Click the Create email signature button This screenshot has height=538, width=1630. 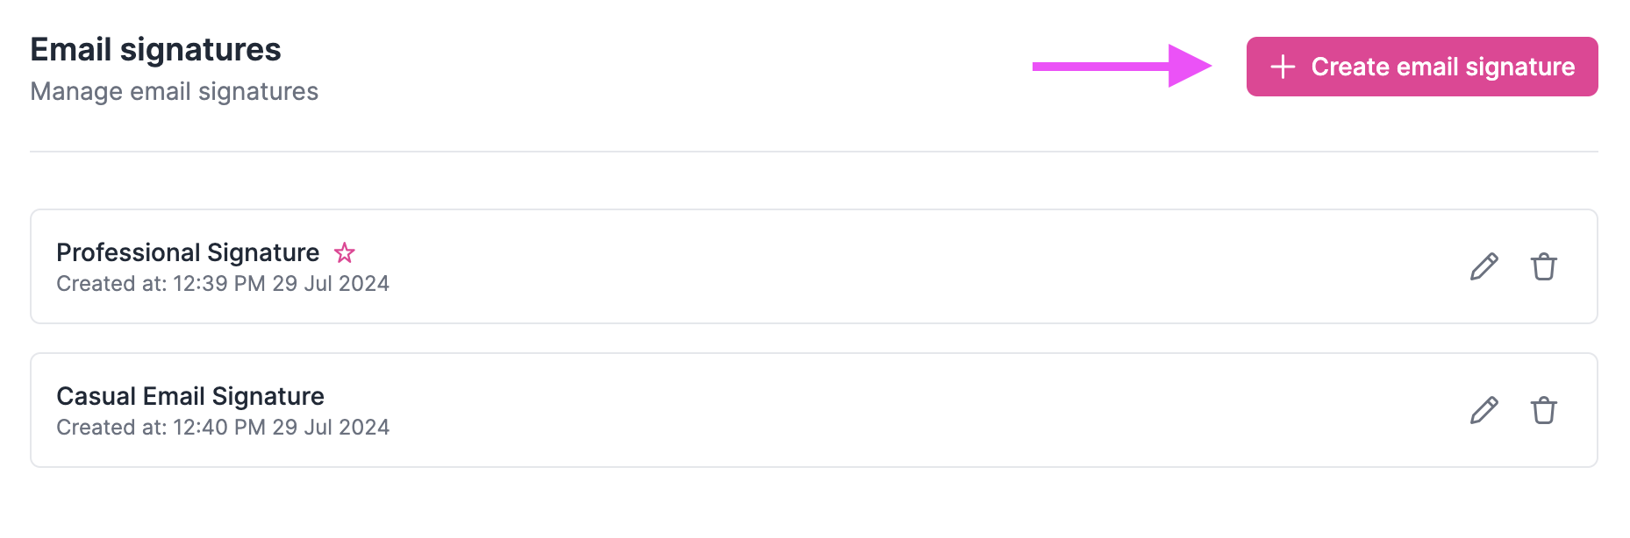click(x=1421, y=67)
